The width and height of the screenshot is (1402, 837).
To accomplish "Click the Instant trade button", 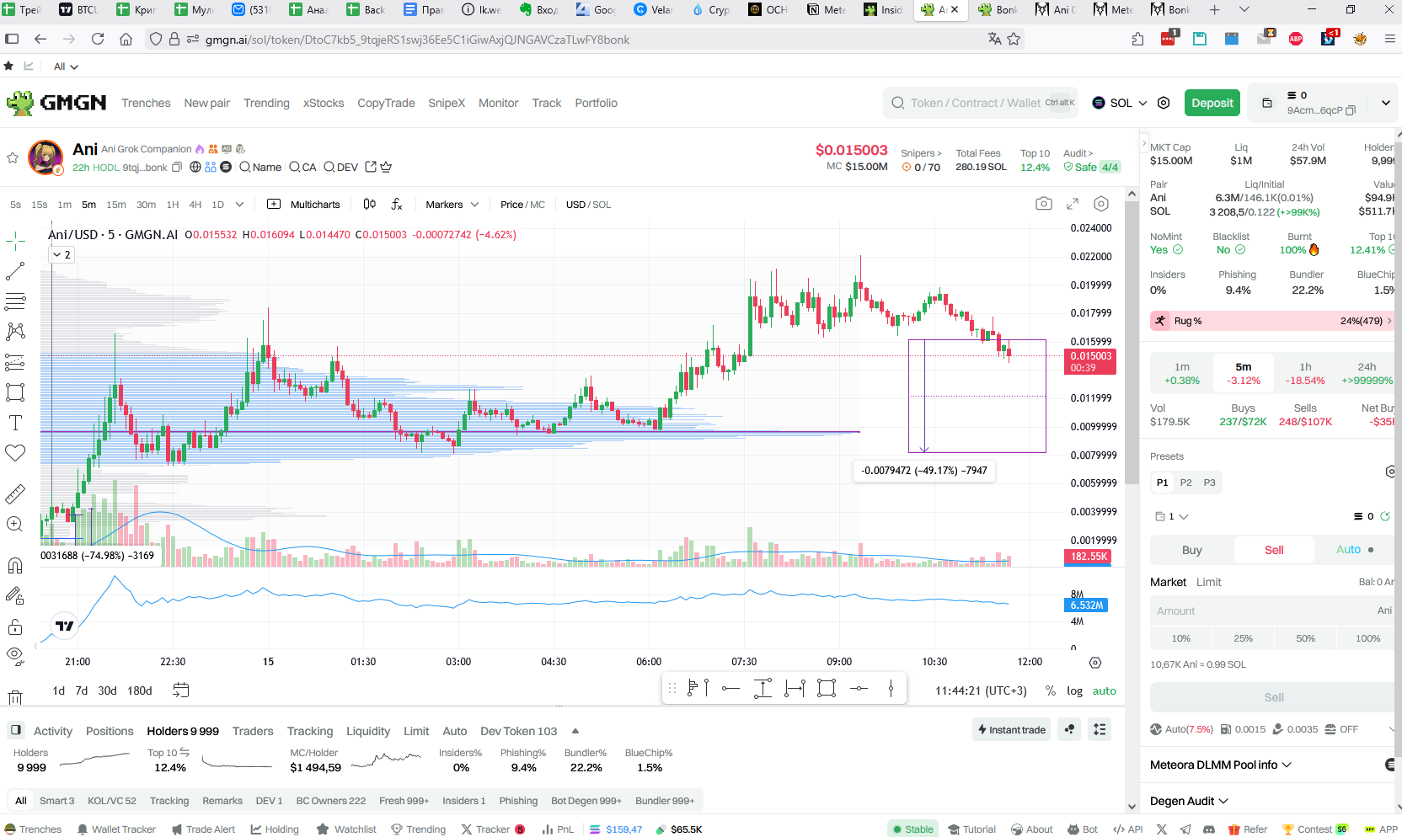I will (1011, 729).
